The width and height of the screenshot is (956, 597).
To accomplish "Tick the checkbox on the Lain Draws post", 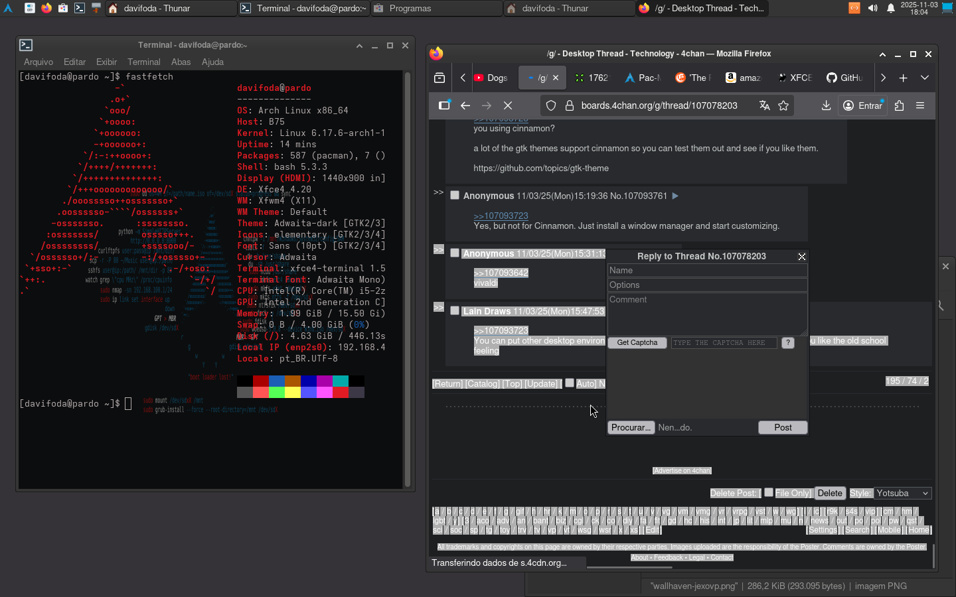I will click(455, 310).
